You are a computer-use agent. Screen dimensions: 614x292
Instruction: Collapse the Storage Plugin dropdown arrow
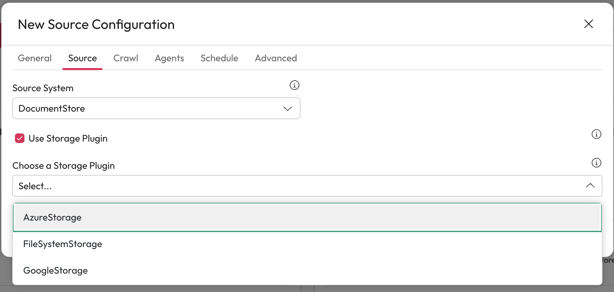click(590, 185)
